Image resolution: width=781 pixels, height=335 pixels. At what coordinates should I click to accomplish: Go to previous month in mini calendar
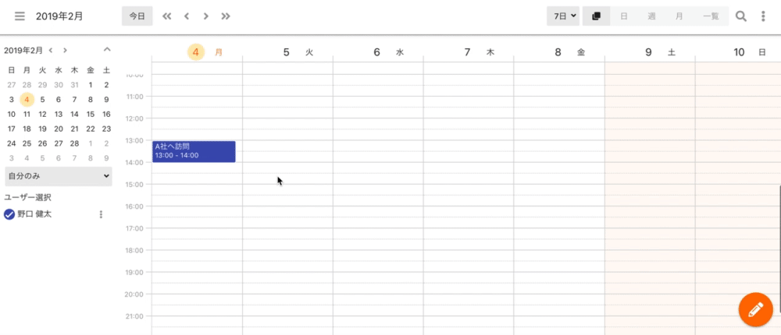point(51,50)
